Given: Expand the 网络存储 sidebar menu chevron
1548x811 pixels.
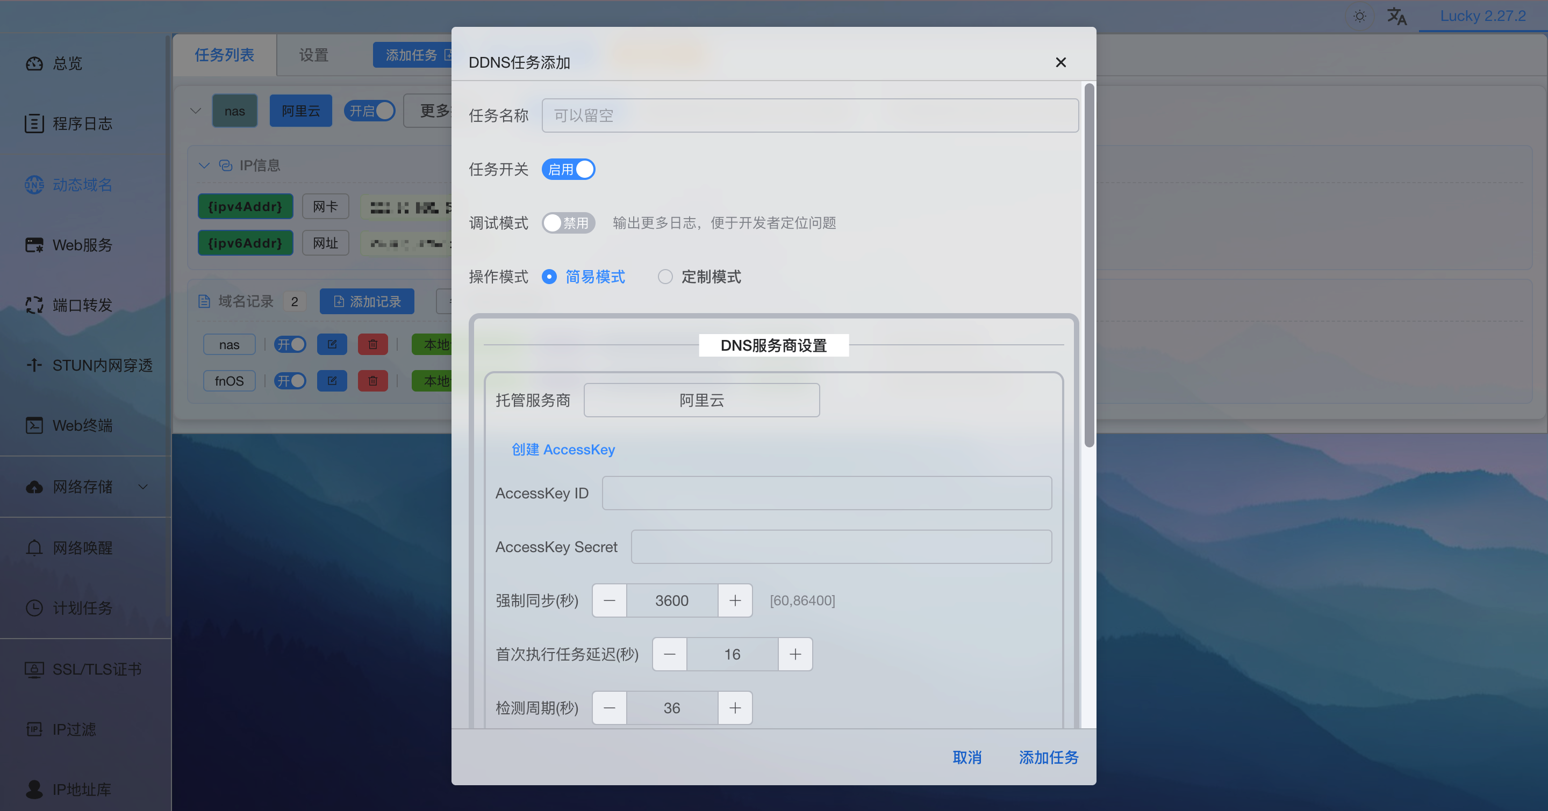Looking at the screenshot, I should click(143, 487).
